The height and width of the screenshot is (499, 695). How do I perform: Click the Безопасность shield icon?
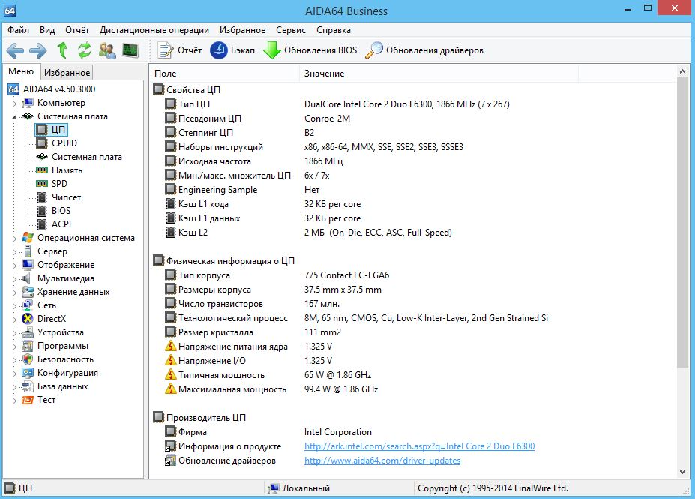(x=28, y=359)
